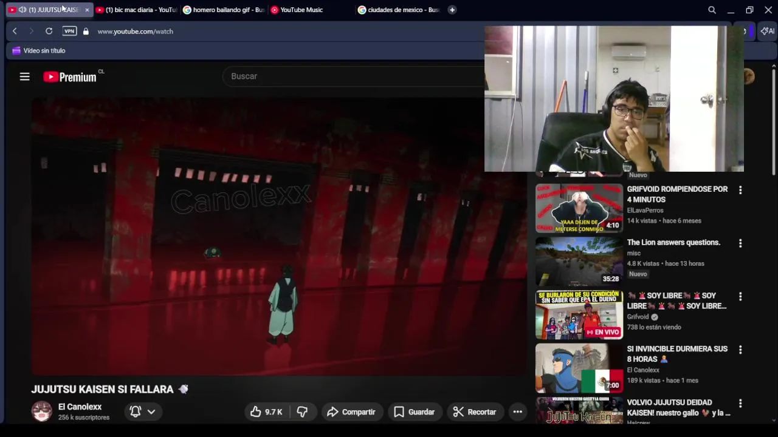778x437 pixels.
Task: Open El Canolexx channel avatar
Action: click(41, 412)
